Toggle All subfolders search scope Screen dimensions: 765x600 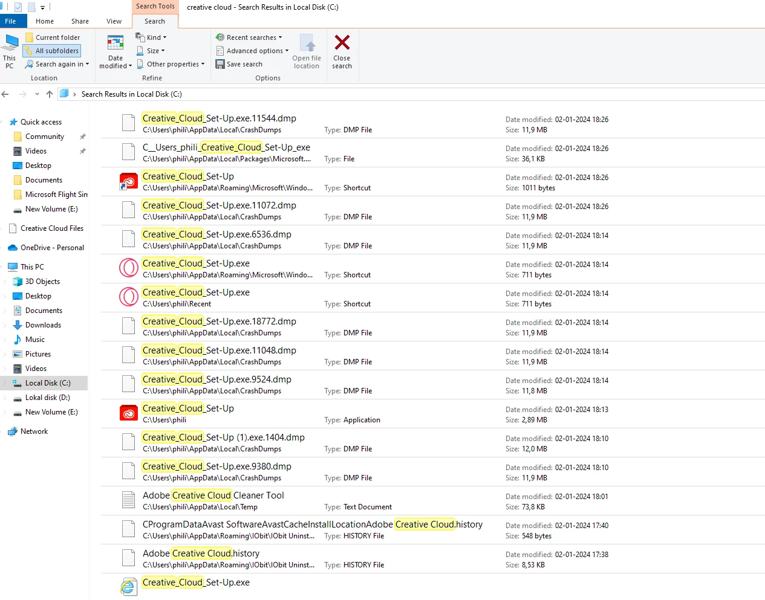coord(52,51)
